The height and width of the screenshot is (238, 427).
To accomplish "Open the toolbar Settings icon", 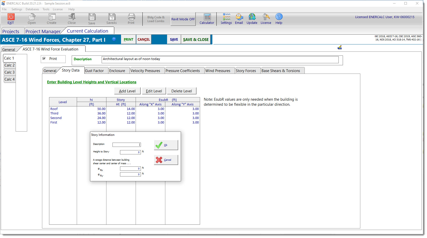I will pos(226,17).
